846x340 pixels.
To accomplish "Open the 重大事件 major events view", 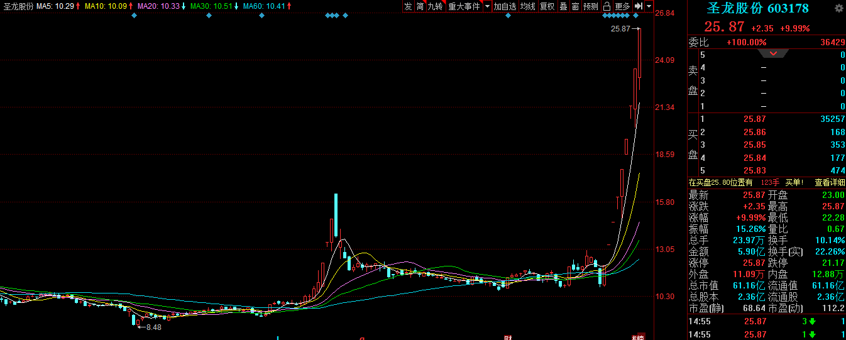I will [463, 6].
